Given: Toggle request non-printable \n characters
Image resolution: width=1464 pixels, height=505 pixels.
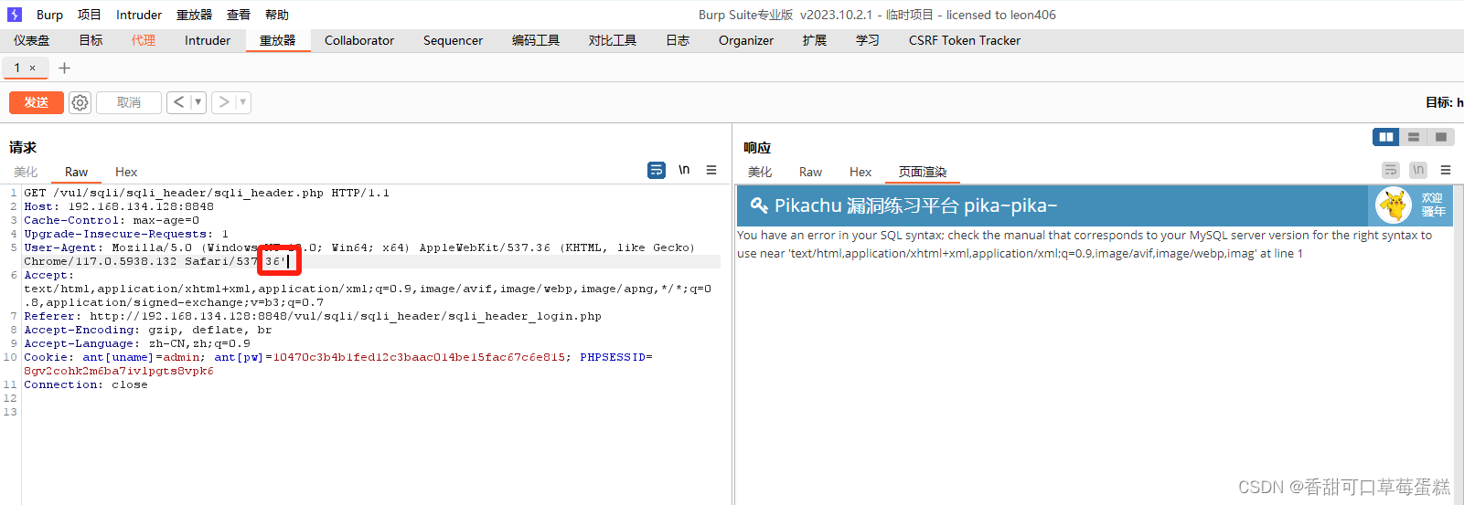Looking at the screenshot, I should 684,170.
